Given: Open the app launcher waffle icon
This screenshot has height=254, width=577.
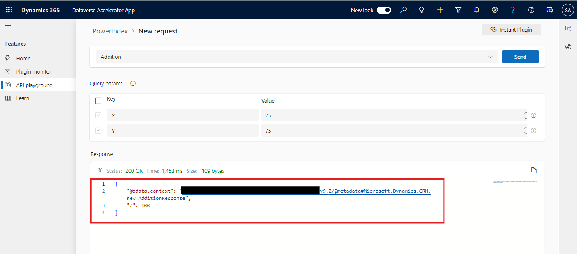Looking at the screenshot, I should pos(9,10).
